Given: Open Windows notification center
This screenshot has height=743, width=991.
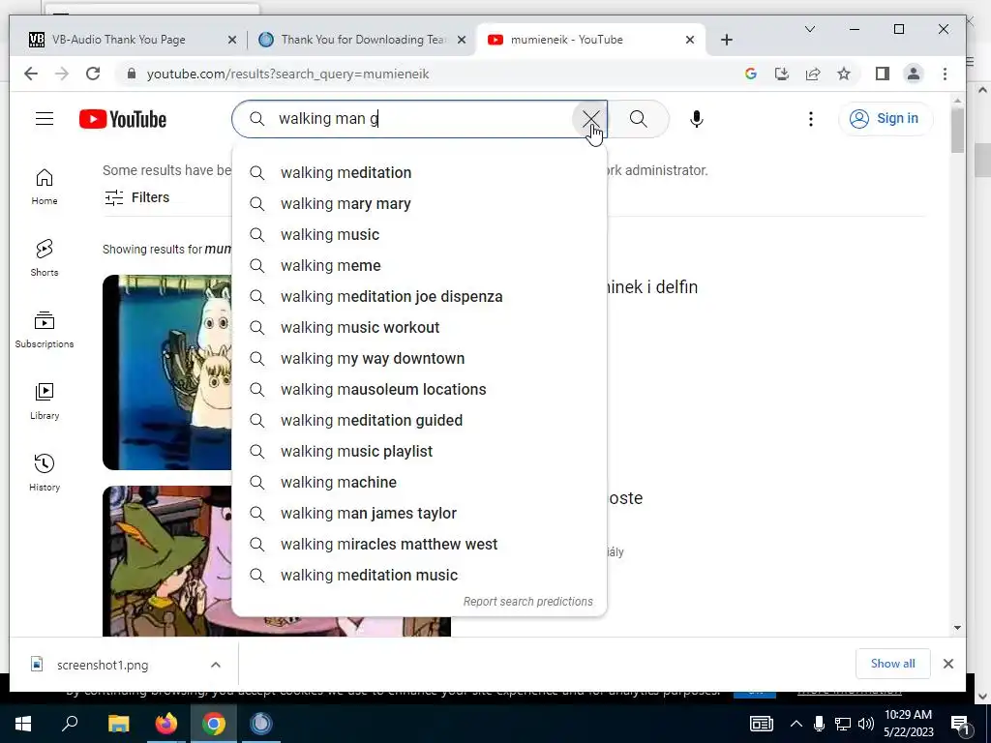Looking at the screenshot, I should 961,724.
